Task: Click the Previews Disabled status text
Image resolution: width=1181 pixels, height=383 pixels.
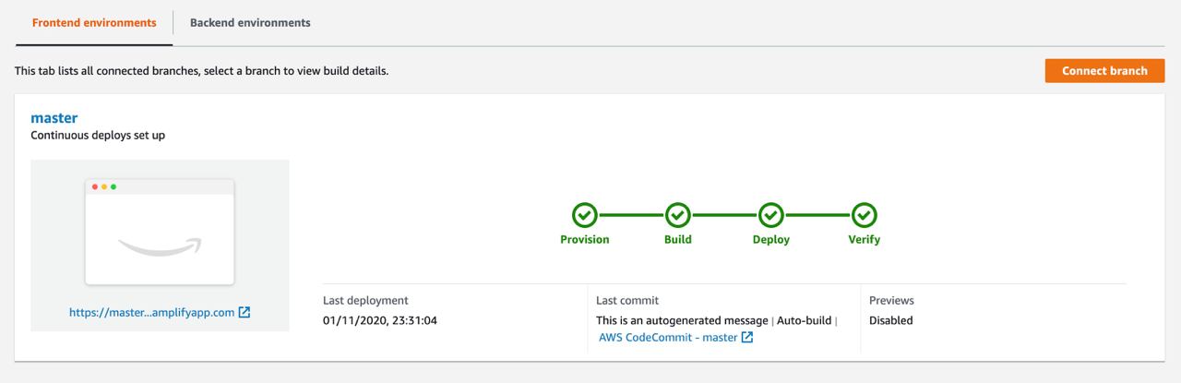Action: (890, 321)
